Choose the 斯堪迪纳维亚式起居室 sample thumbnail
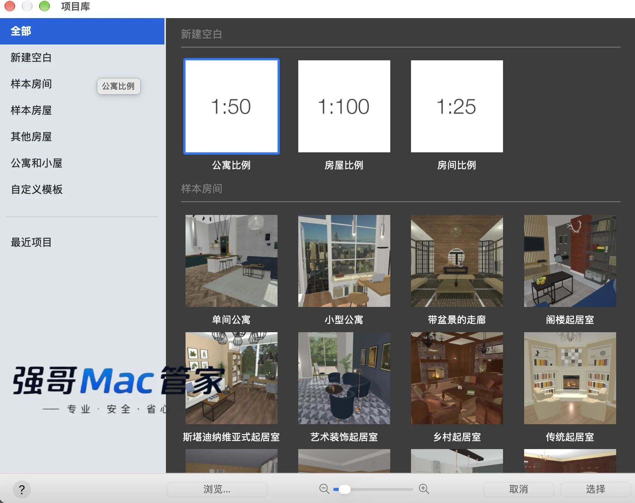 tap(231, 378)
